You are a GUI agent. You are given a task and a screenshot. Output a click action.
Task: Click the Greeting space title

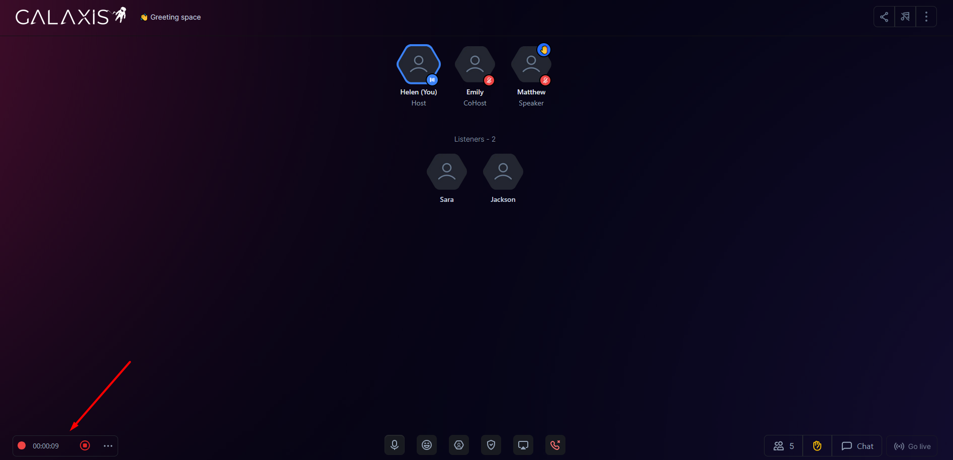click(175, 17)
